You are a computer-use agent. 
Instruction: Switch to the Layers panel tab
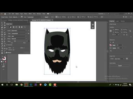[117, 21]
